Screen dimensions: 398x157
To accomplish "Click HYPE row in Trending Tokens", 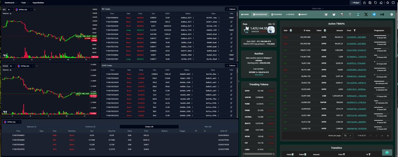I will click(x=259, y=90).
